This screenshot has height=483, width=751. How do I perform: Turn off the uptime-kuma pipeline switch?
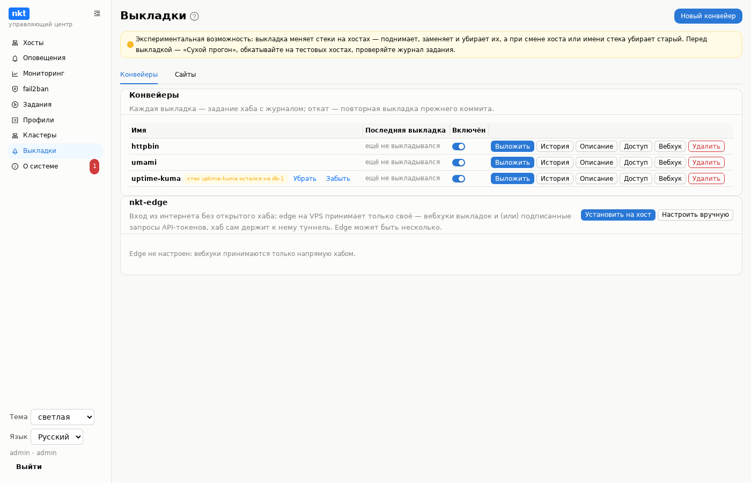click(x=459, y=179)
